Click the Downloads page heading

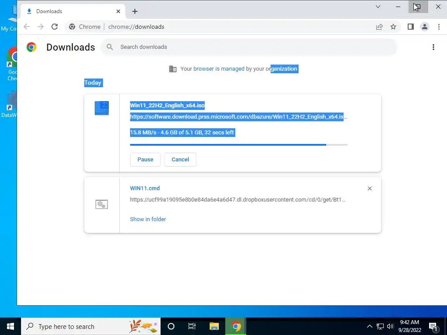(x=71, y=47)
